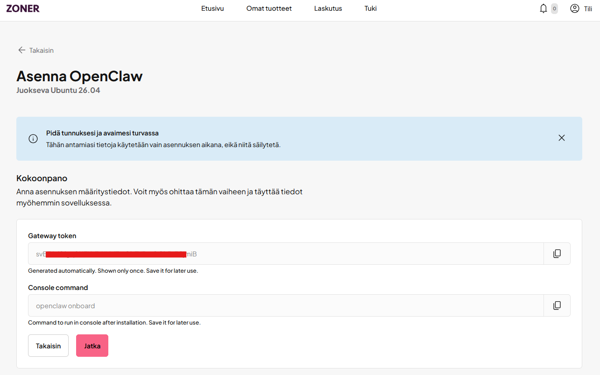Image resolution: width=600 pixels, height=375 pixels.
Task: Click the Juokseva Ubuntu 26.04 subtitle
Action: (58, 90)
